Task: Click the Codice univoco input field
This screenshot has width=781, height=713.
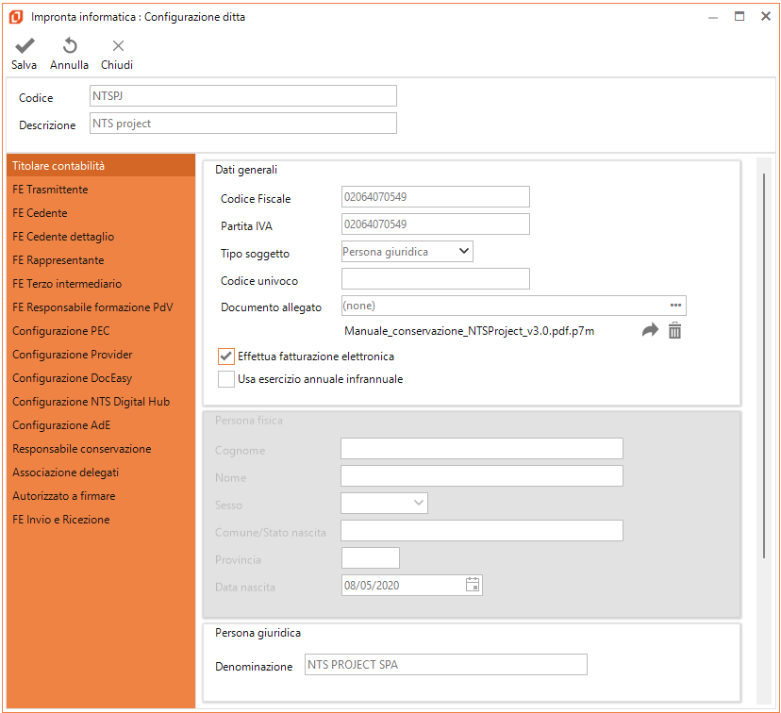Action: point(435,279)
